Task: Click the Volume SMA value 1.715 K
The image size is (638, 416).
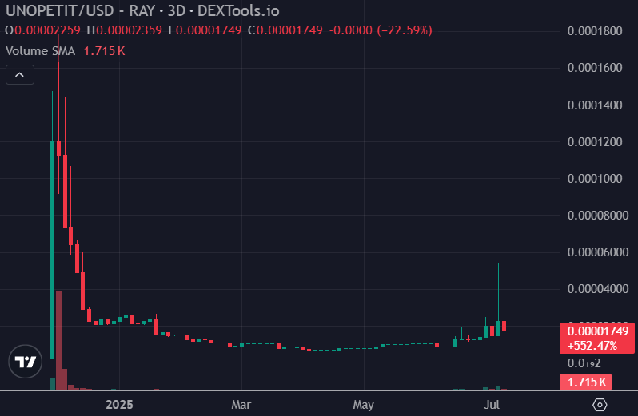Action: (x=104, y=51)
